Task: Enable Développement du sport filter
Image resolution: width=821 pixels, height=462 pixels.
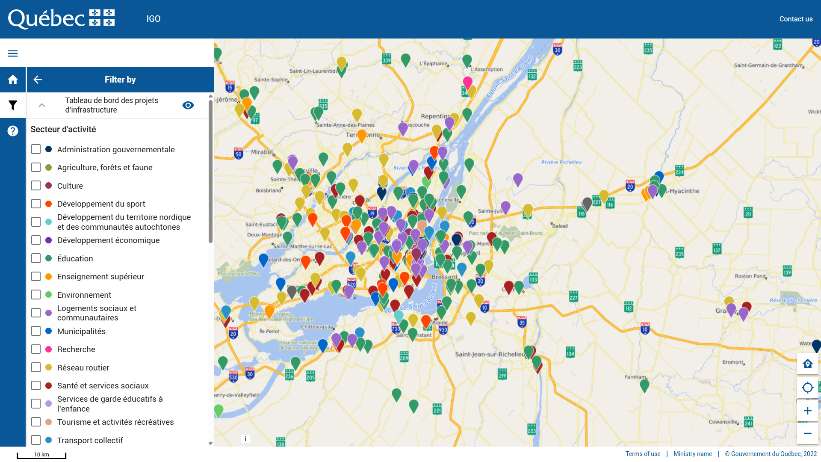Action: [x=36, y=204]
